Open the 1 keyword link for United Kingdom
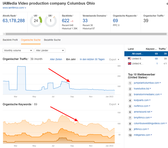The height and width of the screenshot is (148, 168). pos(157,64)
